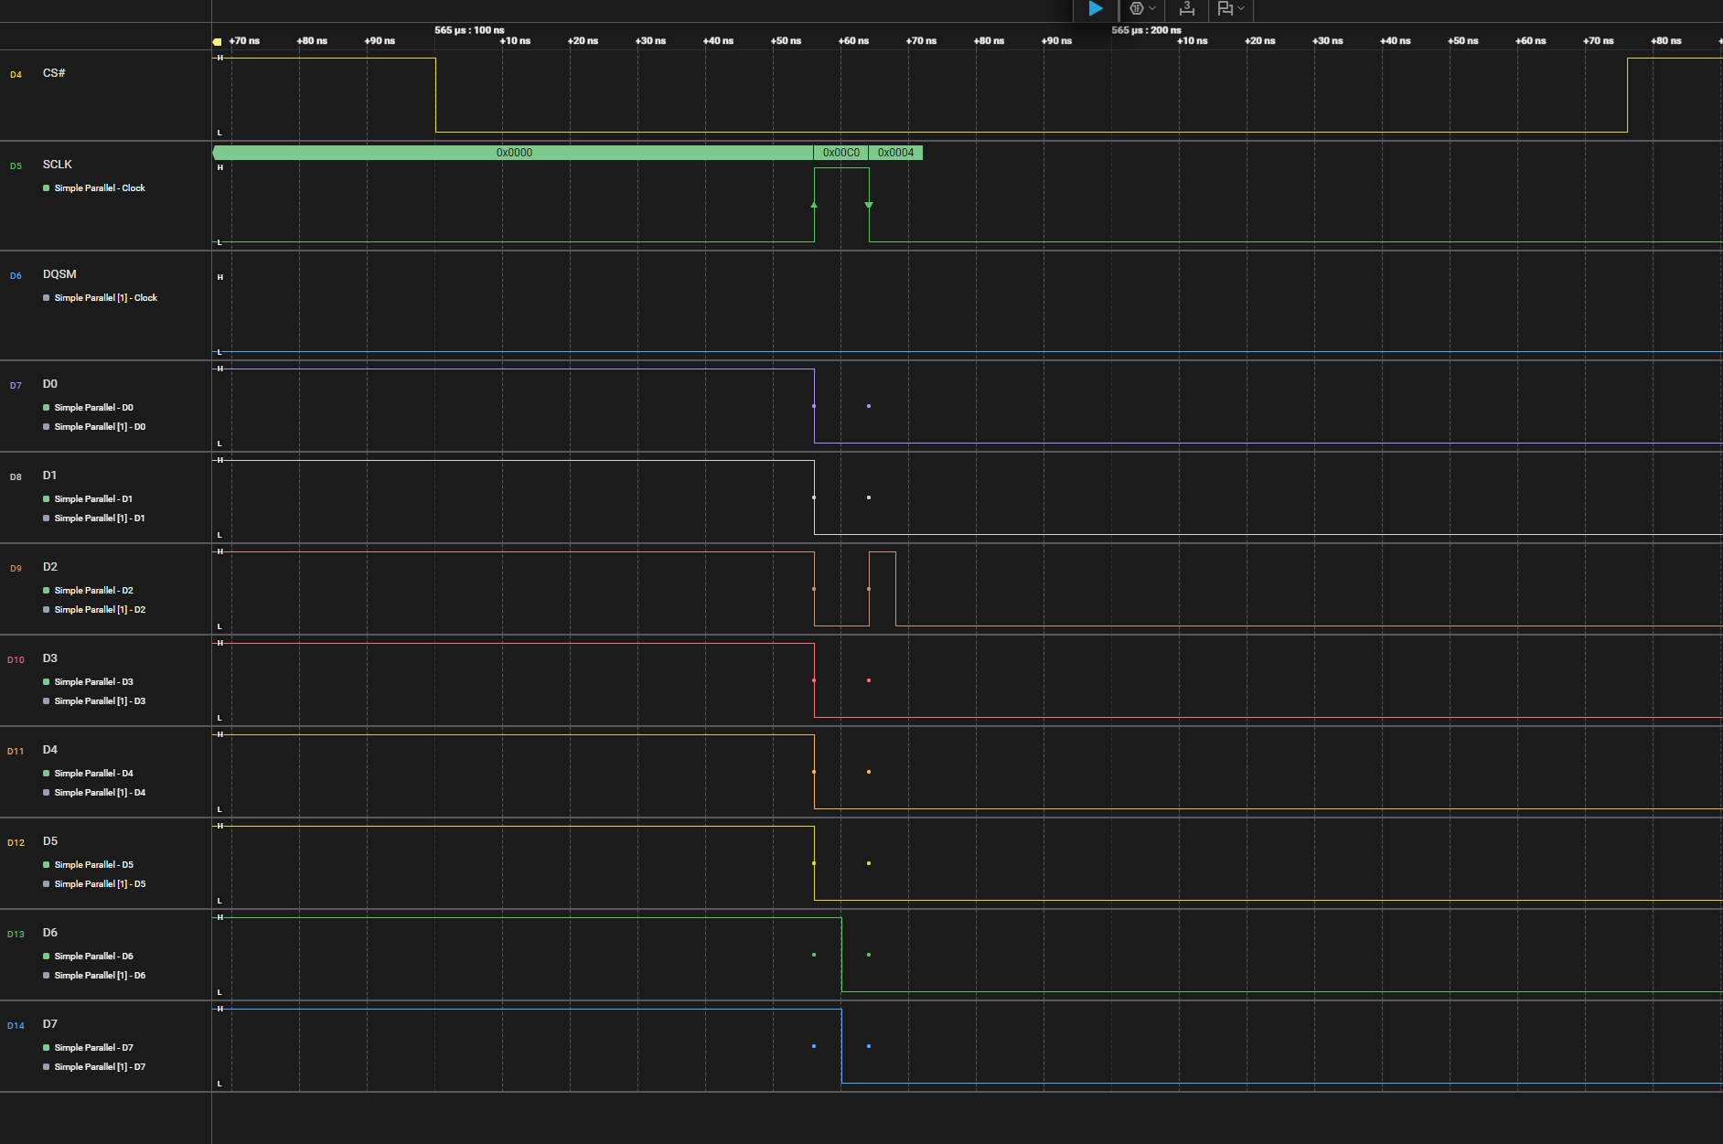The width and height of the screenshot is (1723, 1144).
Task: Click the Simple Parallel - D6 analyzer label
Action: [x=93, y=957]
